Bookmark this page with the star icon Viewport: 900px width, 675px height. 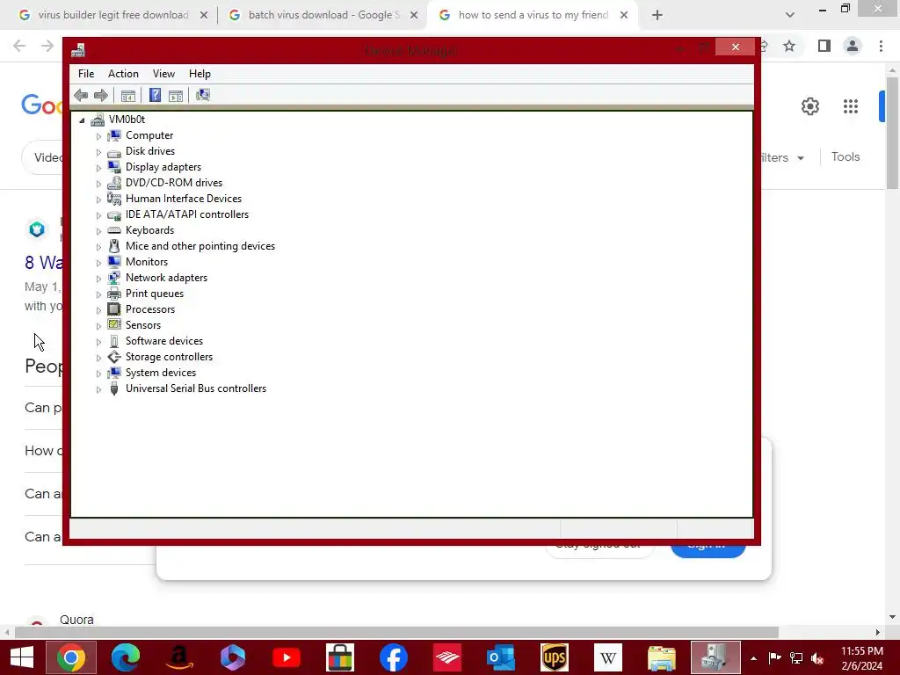point(789,46)
